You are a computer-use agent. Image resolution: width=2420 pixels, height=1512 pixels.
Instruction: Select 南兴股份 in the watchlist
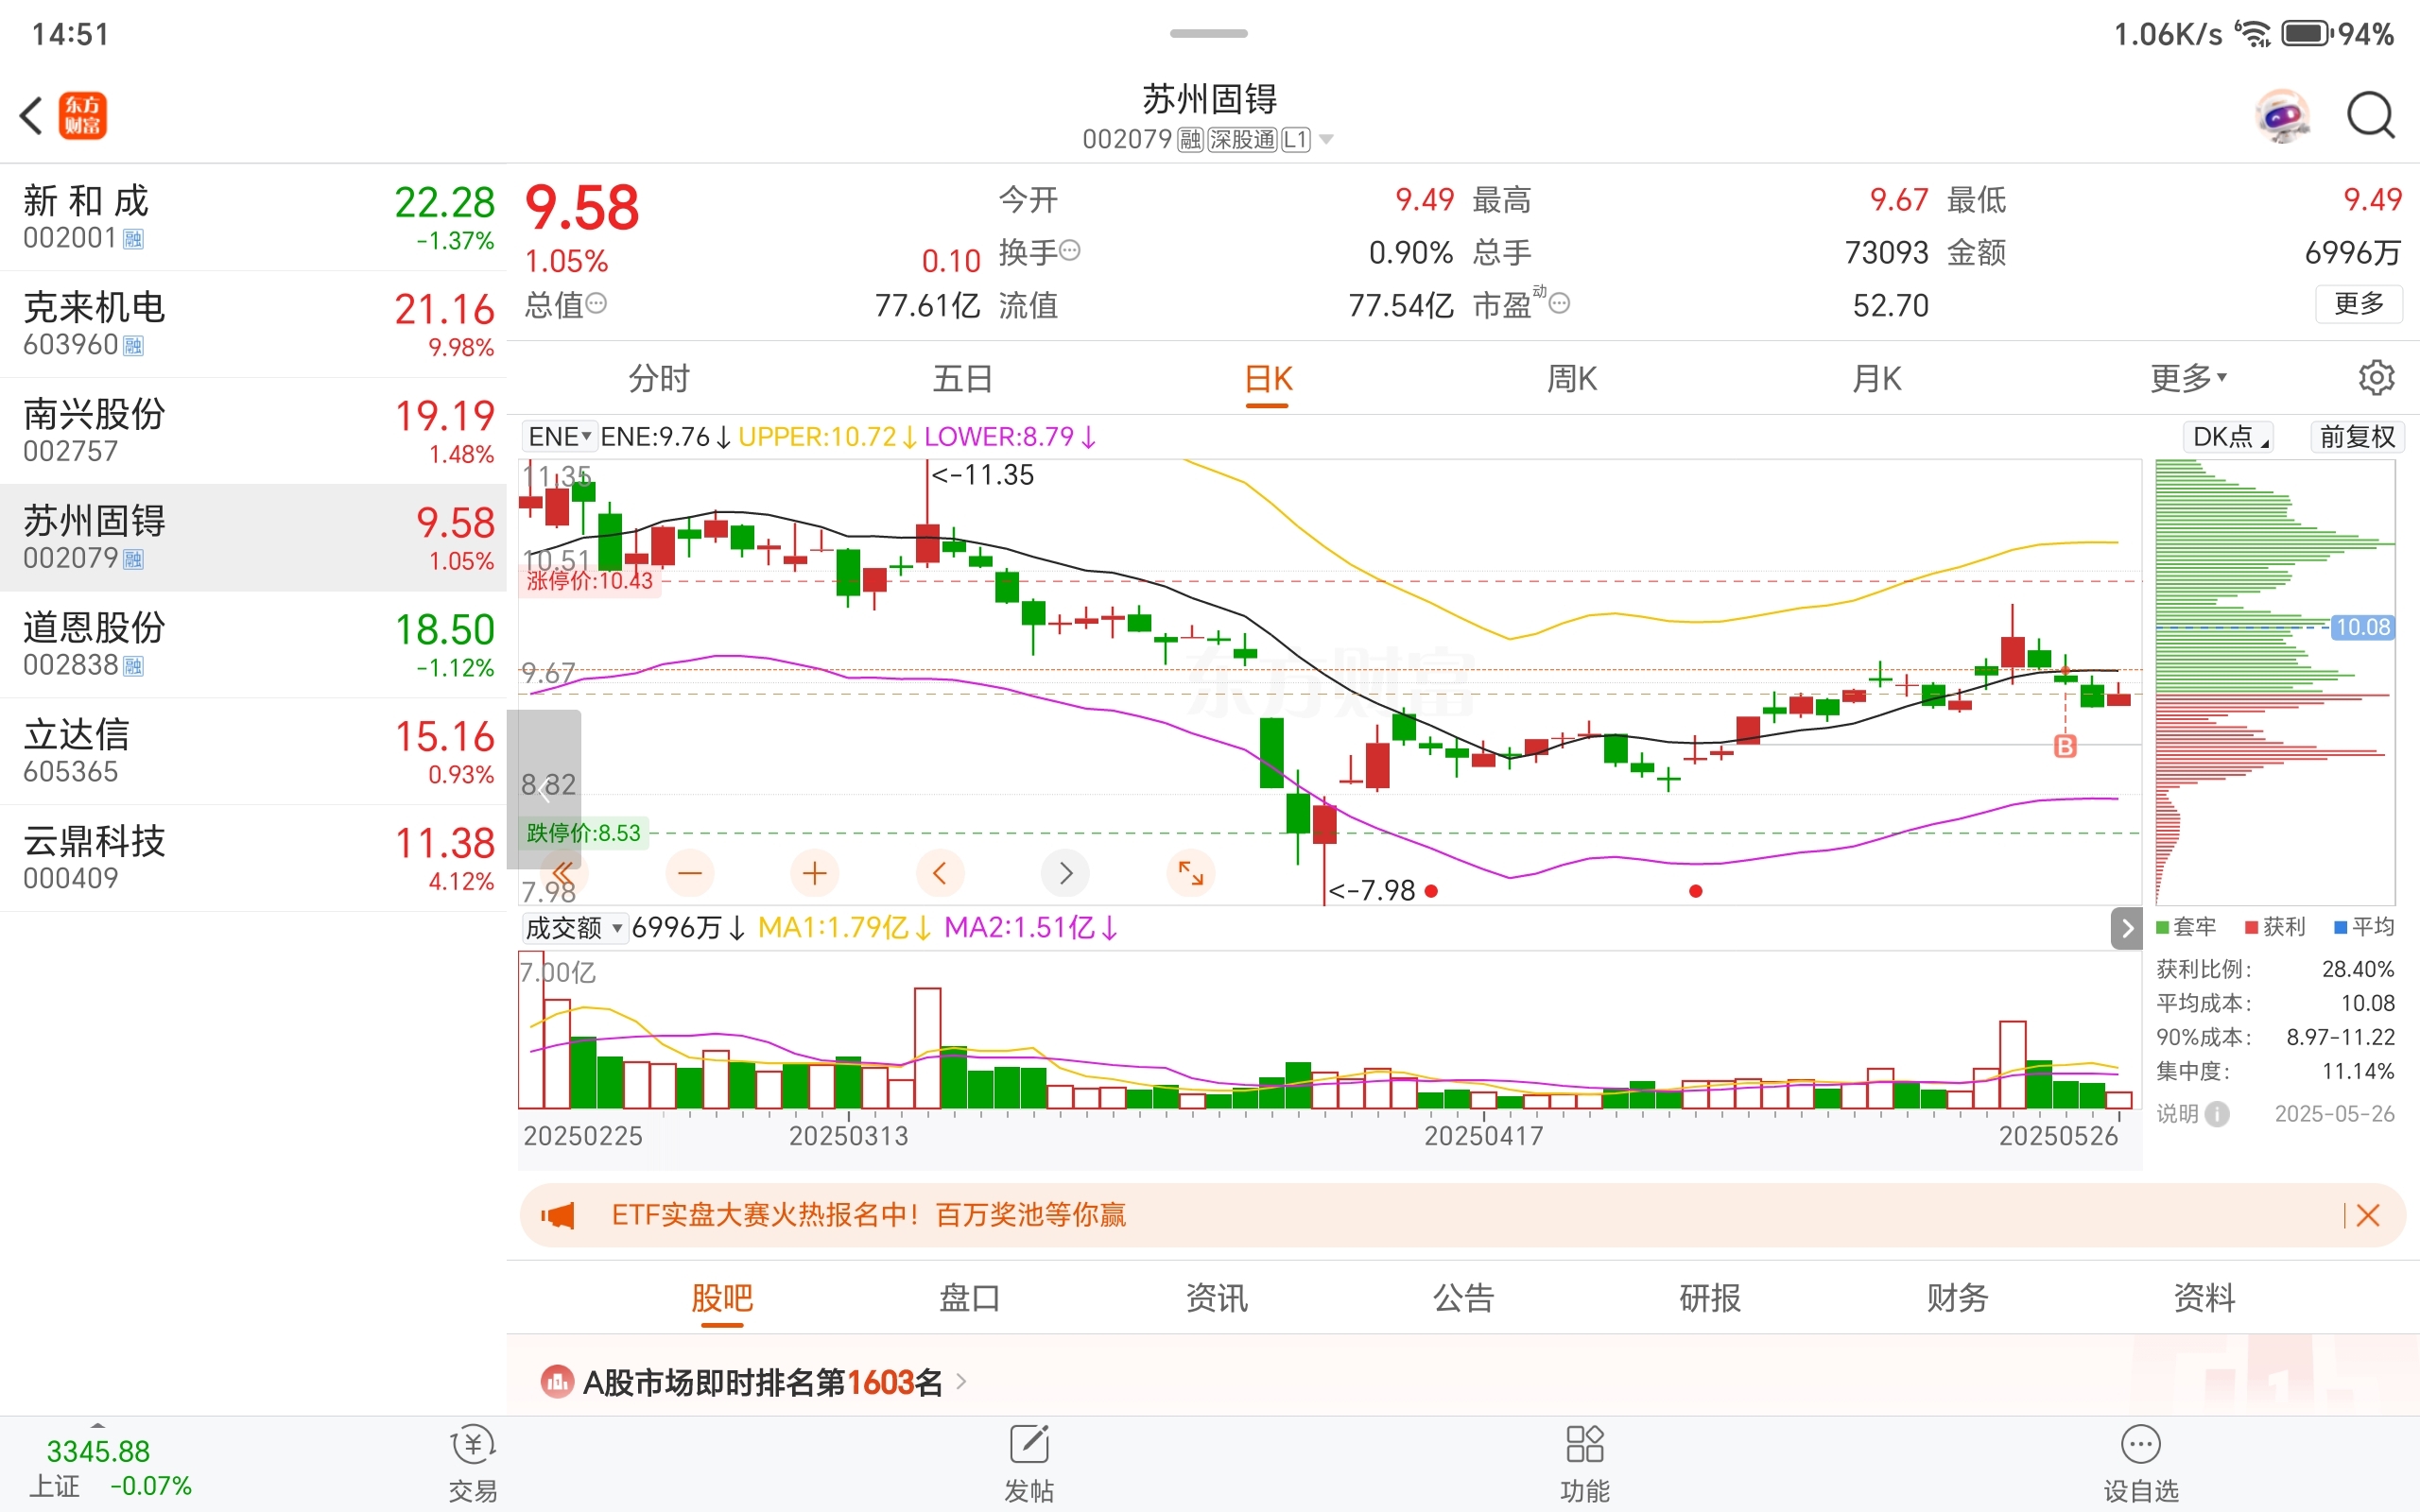[x=253, y=431]
